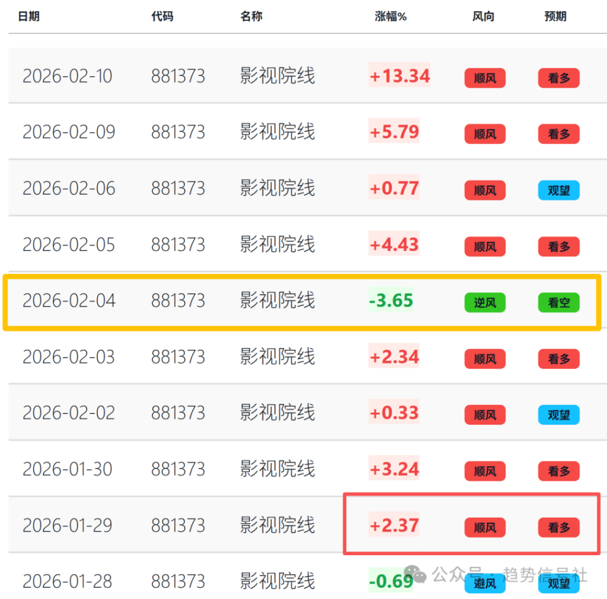
Task: Click the 避风 badge on 2026-01-28 row
Action: click(x=485, y=584)
